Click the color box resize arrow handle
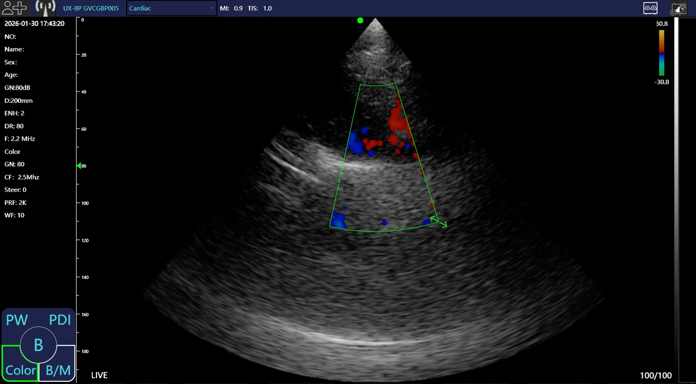Image resolution: width=696 pixels, height=384 pixels. (x=439, y=221)
